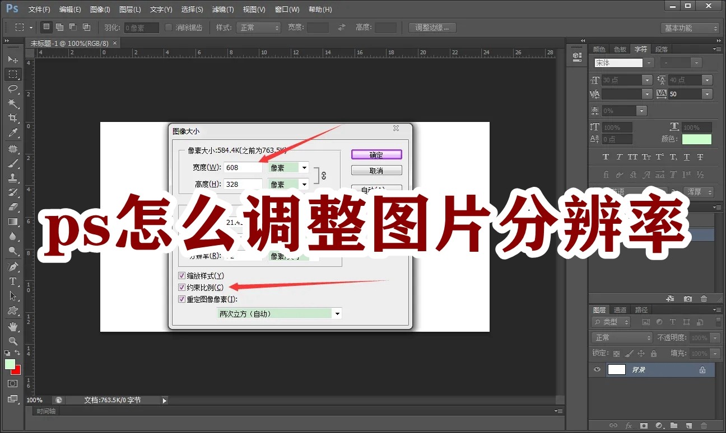
Task: Select the Move tool
Action: (x=13, y=59)
